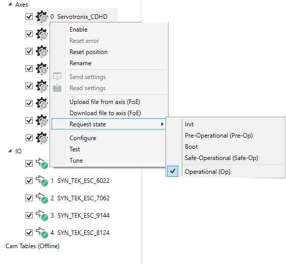Click the Read settings icon in the context menu

click(57, 88)
